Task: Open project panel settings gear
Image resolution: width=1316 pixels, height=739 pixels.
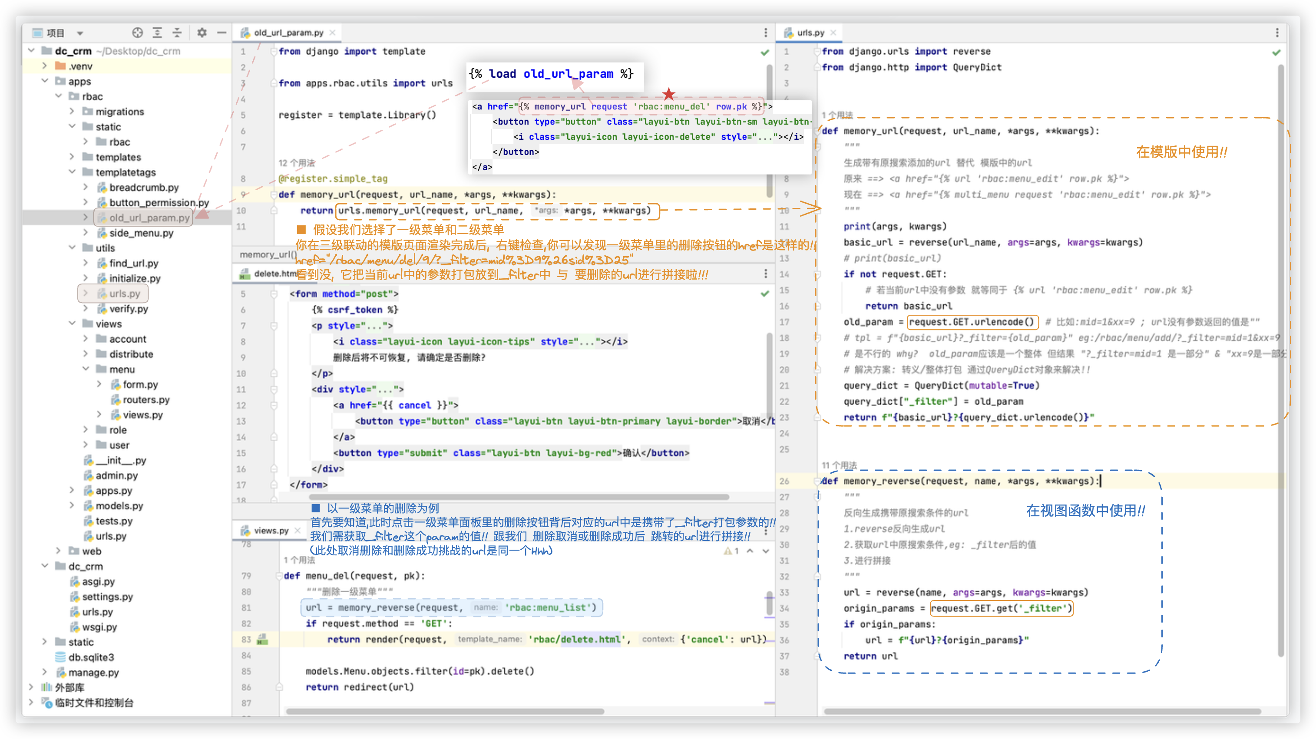Action: tap(202, 33)
